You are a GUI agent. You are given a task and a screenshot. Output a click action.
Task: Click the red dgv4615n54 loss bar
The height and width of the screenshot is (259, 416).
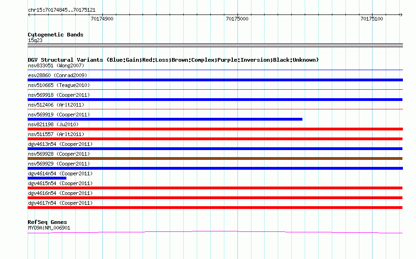coord(215,188)
